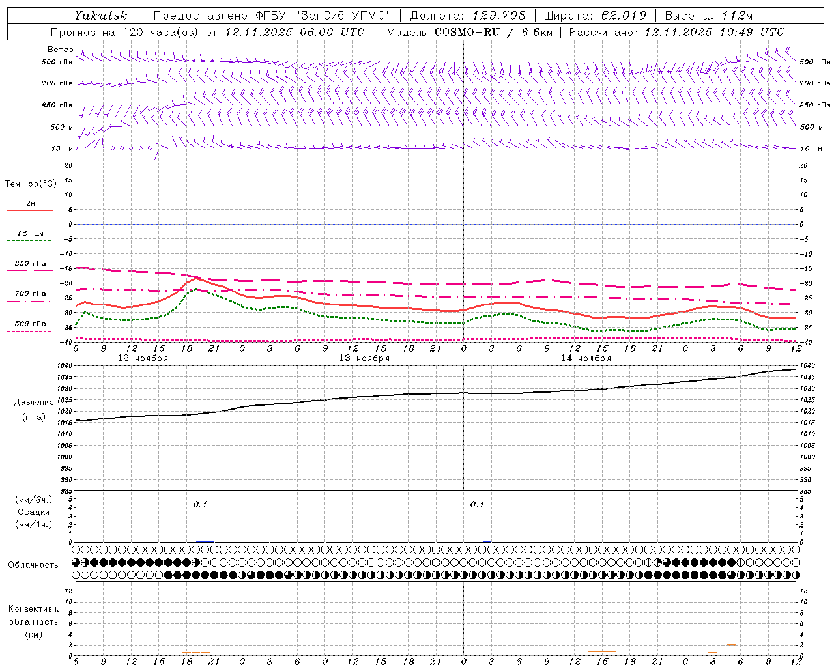The image size is (834, 667).
Task: Click the Yakutsk station title
Action: [x=101, y=16]
